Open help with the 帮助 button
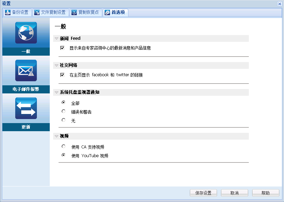The image size is (284, 202). 265,193
